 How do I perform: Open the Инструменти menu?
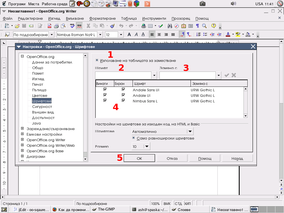point(154,18)
